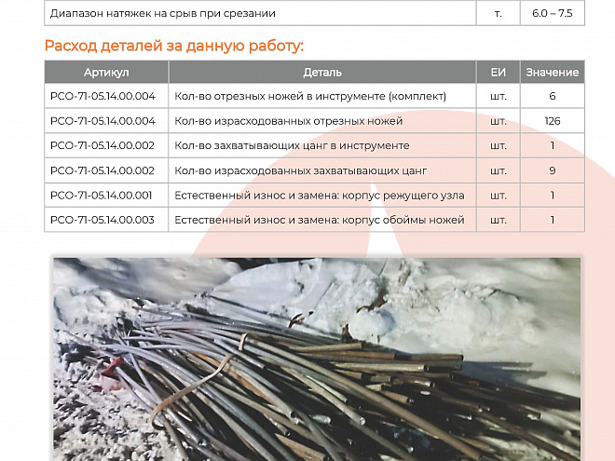This screenshot has width=615, height=461.
Task: Select the 'Значение' column header
Action: click(x=553, y=72)
